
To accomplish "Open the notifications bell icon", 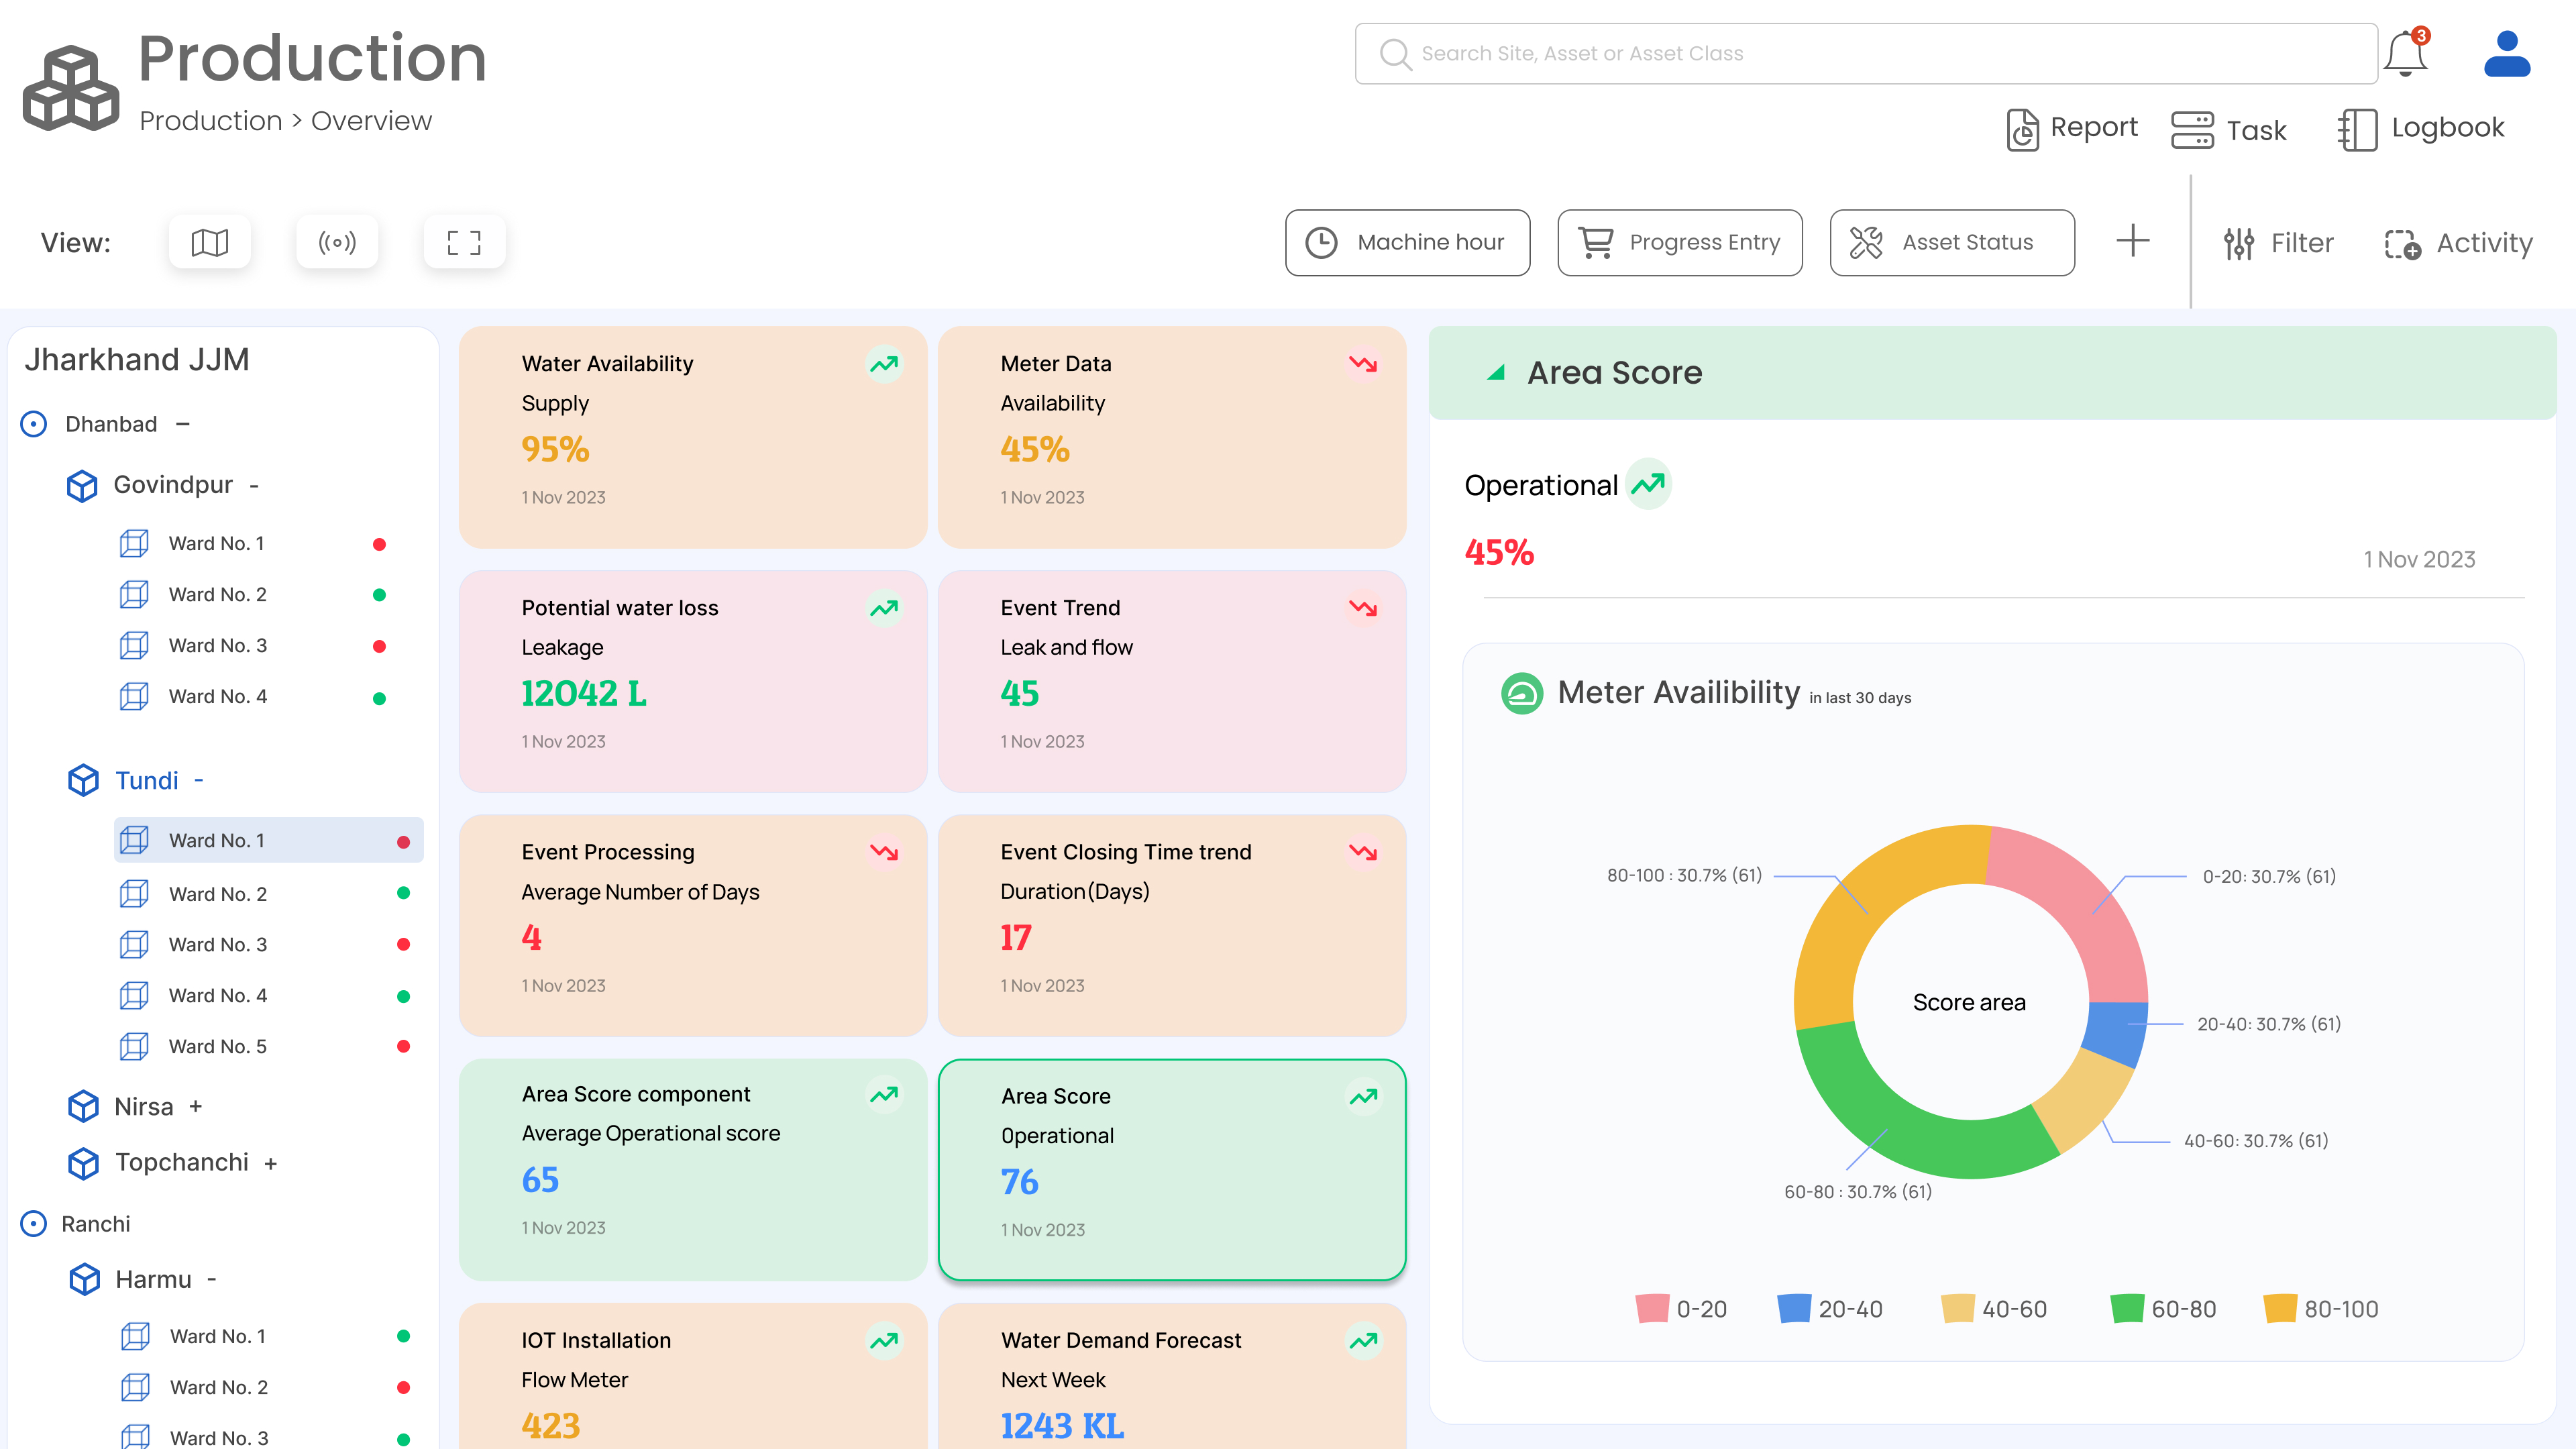I will click(x=2404, y=54).
